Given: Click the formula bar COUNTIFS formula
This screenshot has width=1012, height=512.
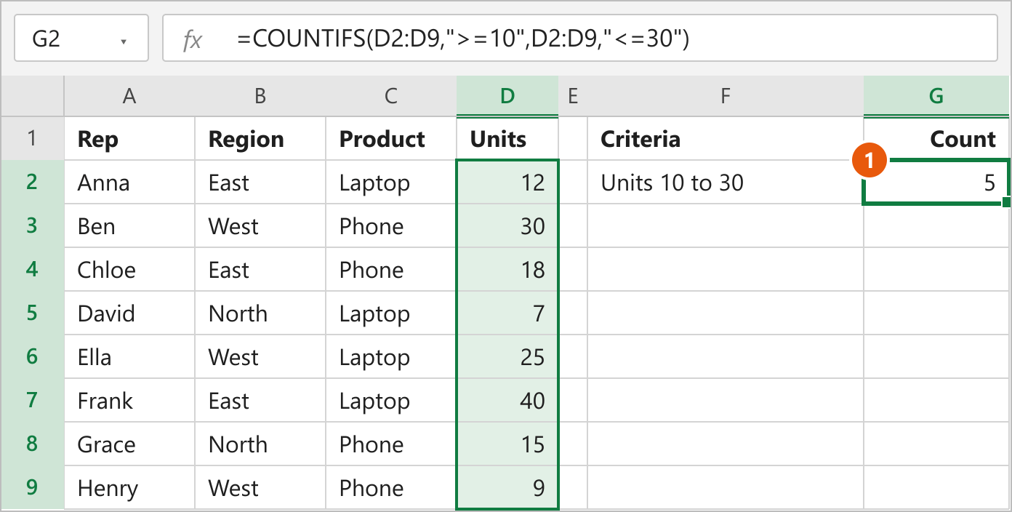Looking at the screenshot, I should [462, 39].
